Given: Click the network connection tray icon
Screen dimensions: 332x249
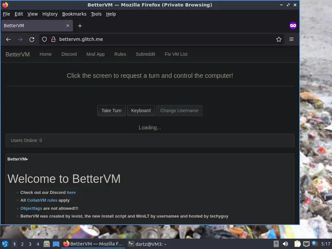Looking at the screenshot, I should point(306,244).
